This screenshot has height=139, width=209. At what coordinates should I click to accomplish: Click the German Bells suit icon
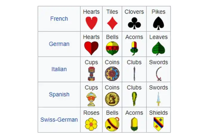pyautogui.click(x=112, y=48)
